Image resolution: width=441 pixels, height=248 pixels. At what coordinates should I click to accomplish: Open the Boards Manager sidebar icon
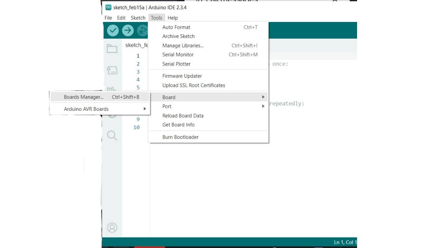coord(112,70)
